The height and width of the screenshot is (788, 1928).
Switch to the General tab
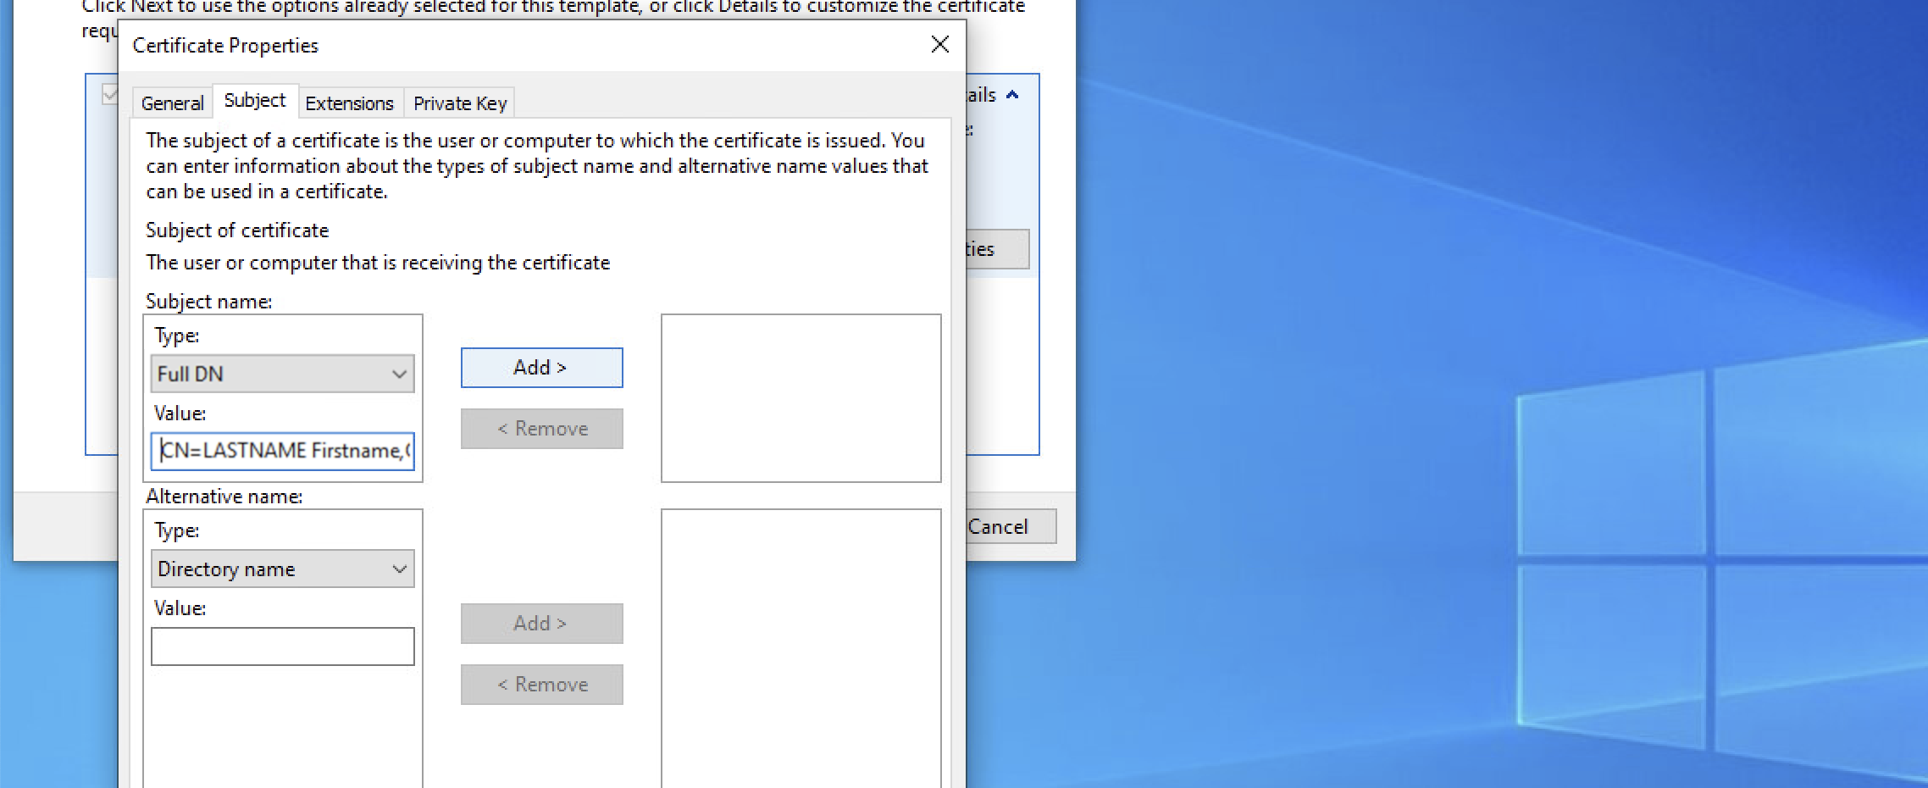172,102
